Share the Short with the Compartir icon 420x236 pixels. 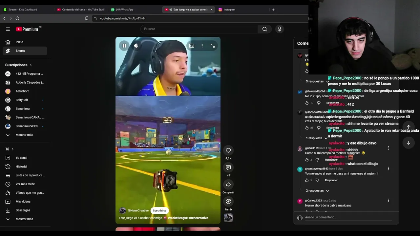pos(228,185)
